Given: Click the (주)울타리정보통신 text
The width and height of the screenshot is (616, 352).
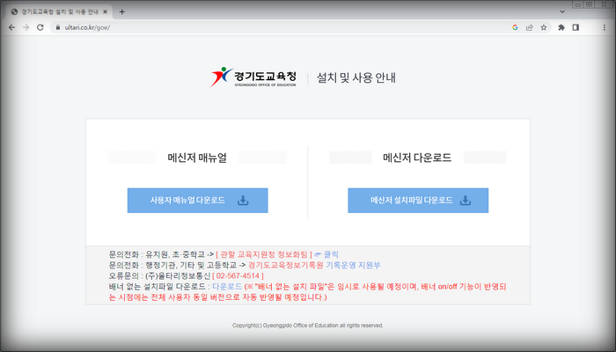Looking at the screenshot, I should pos(178,275).
